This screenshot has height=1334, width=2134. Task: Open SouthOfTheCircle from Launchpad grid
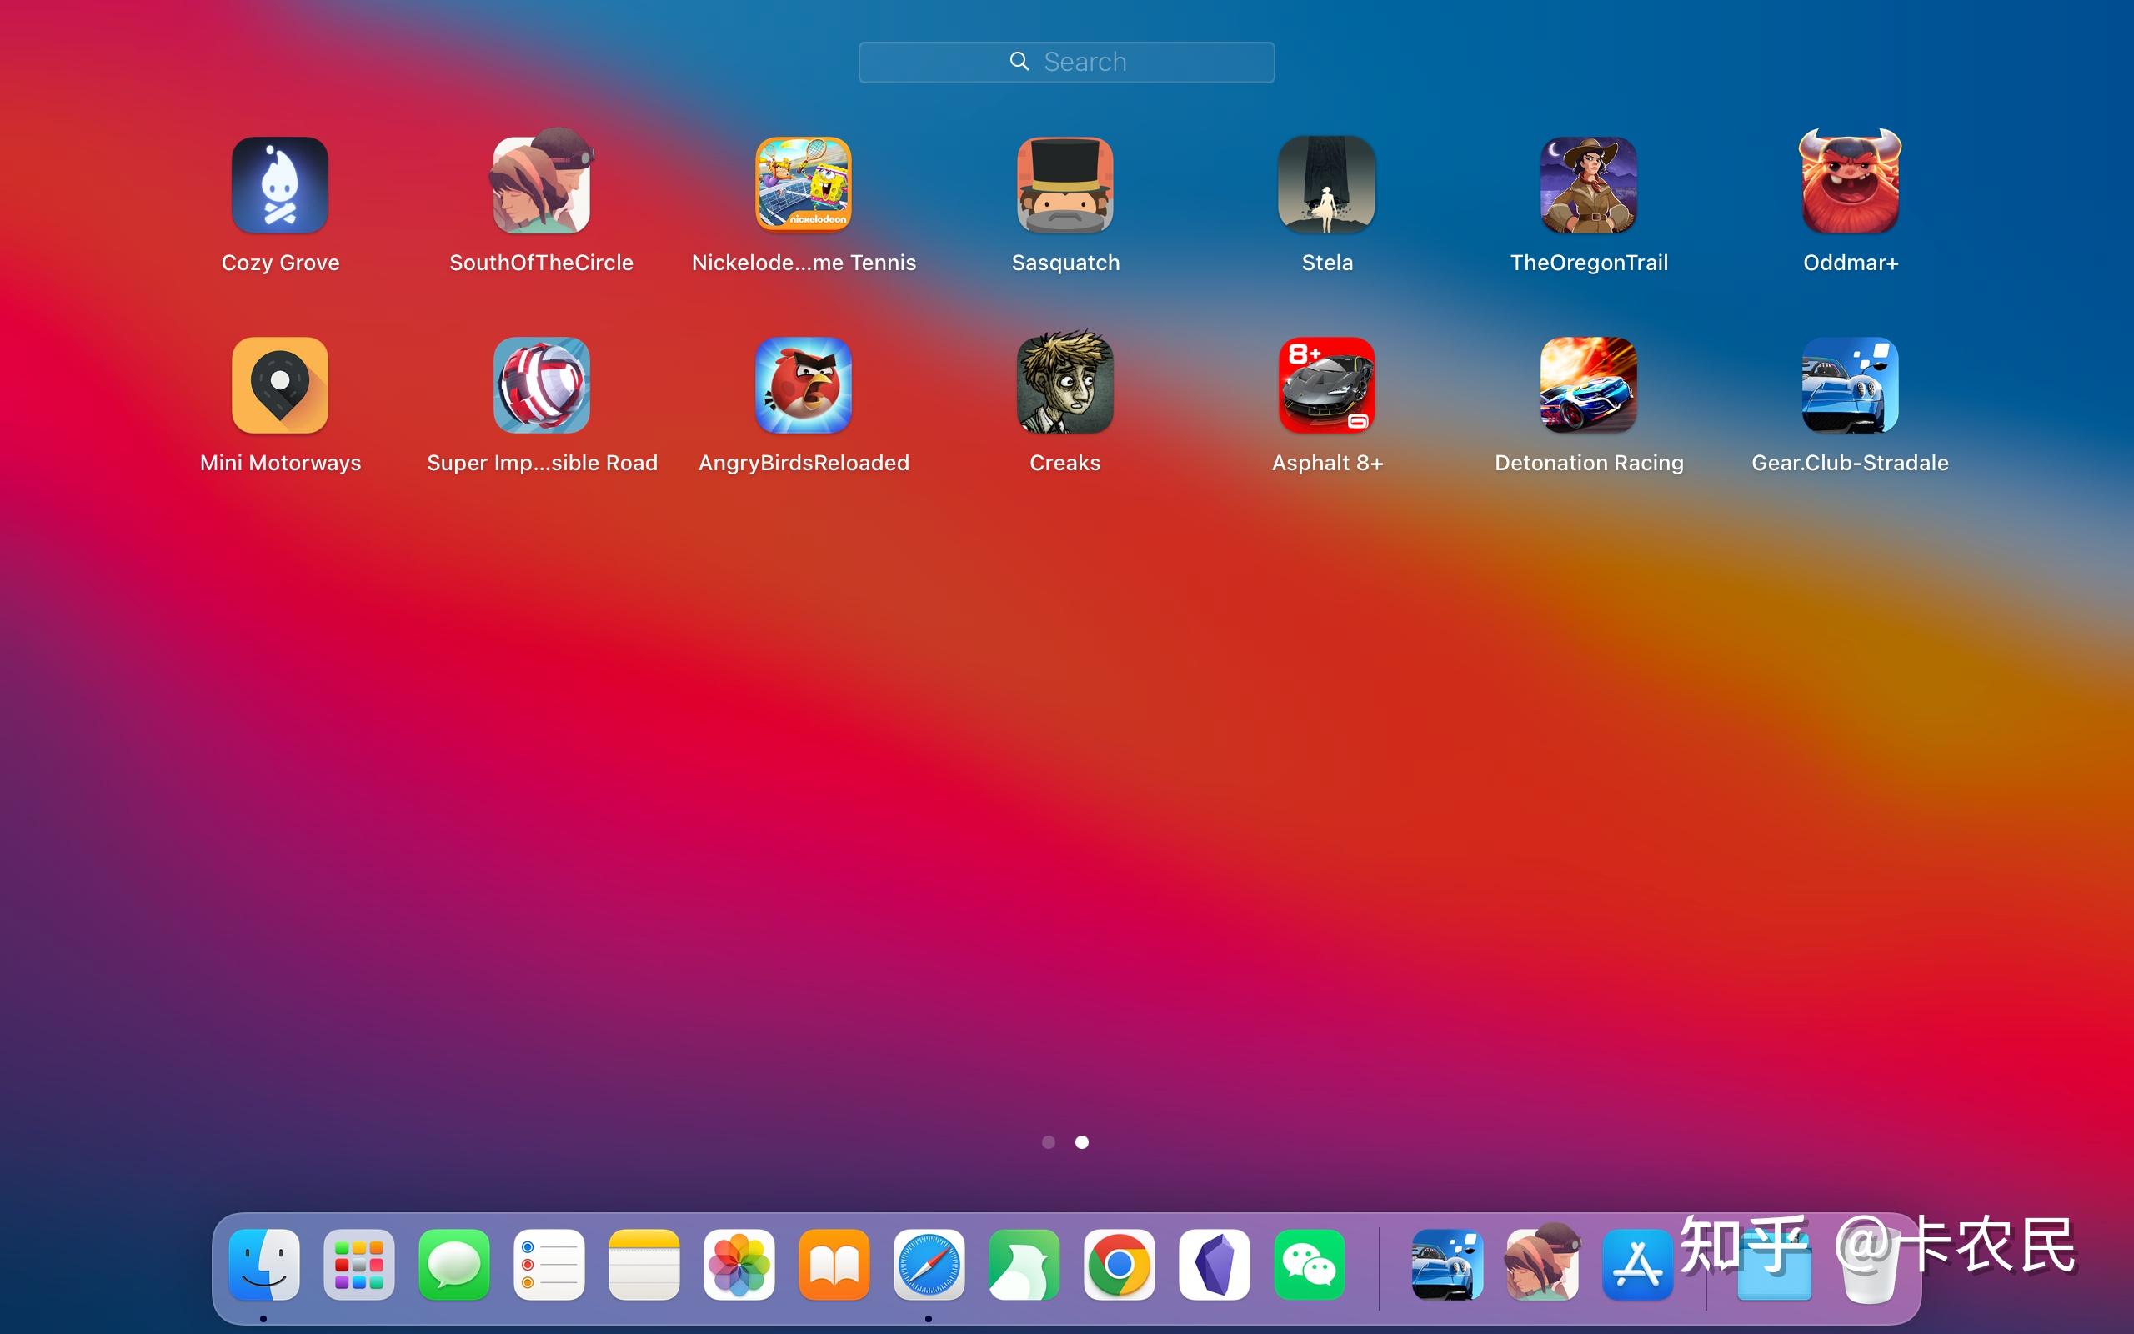point(542,185)
